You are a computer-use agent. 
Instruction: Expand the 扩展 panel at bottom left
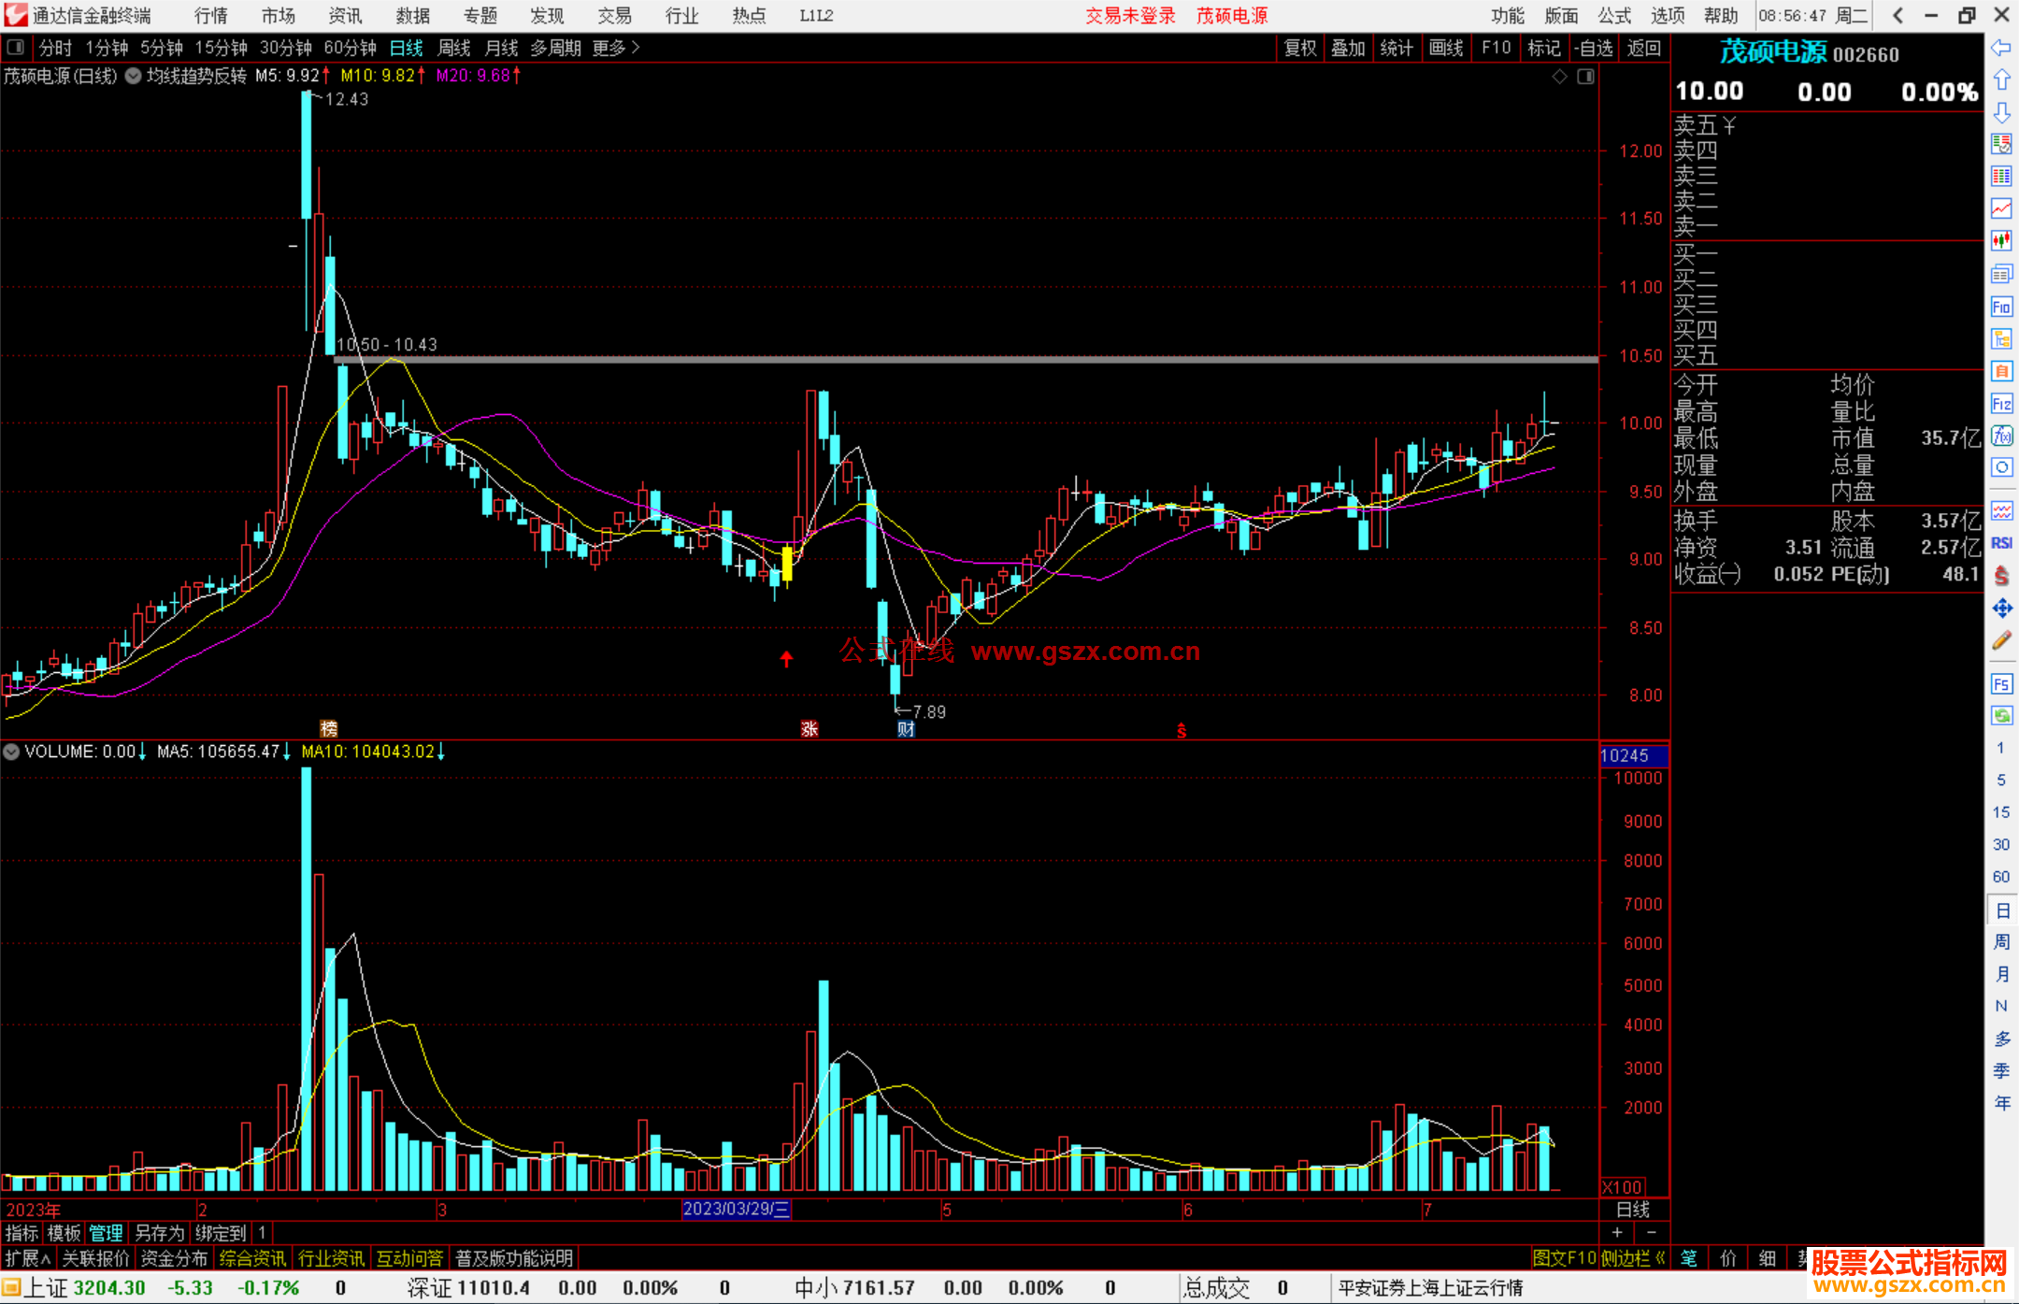coord(27,1258)
